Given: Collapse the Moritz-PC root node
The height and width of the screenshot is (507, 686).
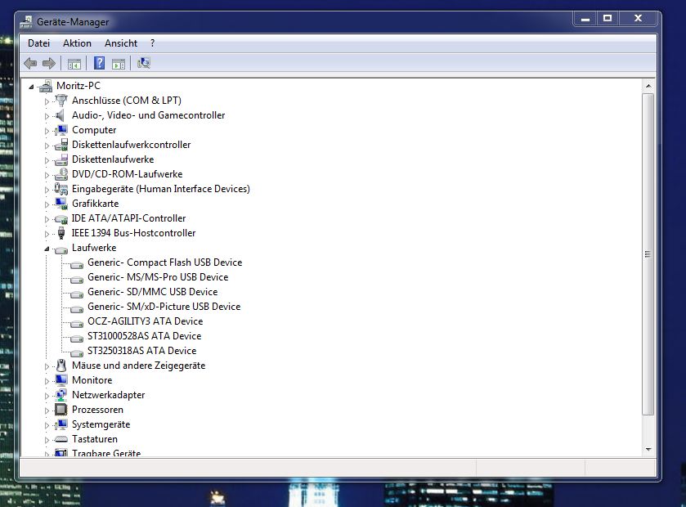Looking at the screenshot, I should pos(31,87).
